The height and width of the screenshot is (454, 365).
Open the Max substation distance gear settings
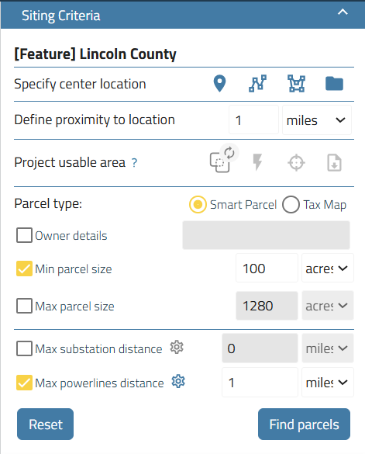point(177,347)
